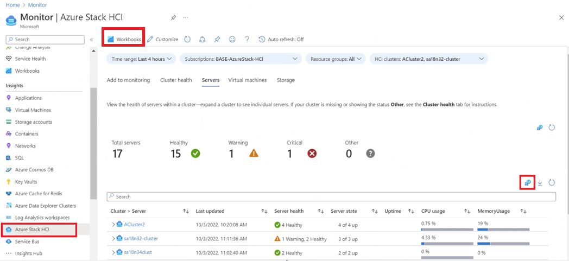Toggle Auto refresh: Off
This screenshot has width=569, height=261.
[x=281, y=40]
